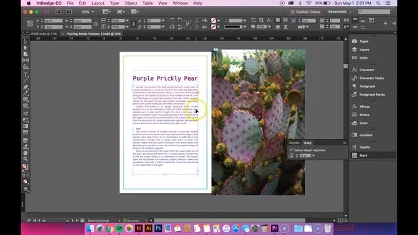The image size is (418, 235).
Task: Select the Page tool
Action: pos(25,54)
